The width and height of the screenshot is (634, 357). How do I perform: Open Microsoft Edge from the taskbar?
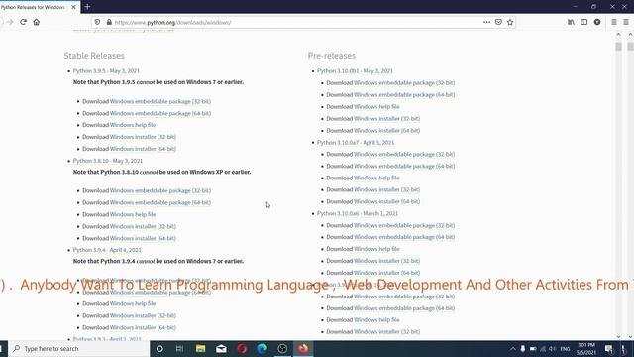pyautogui.click(x=262, y=348)
